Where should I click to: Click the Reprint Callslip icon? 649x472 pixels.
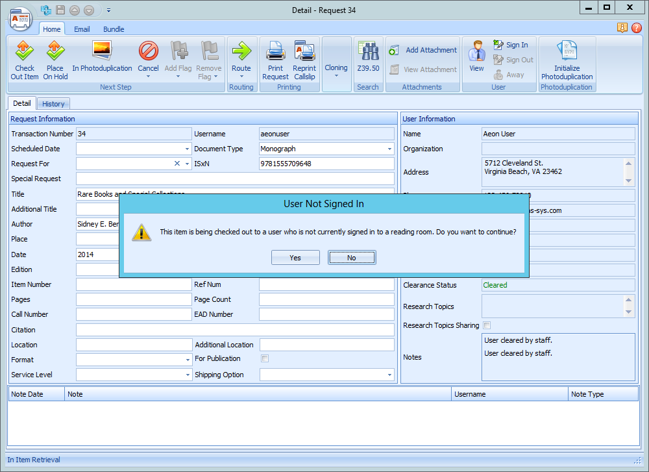pyautogui.click(x=304, y=51)
